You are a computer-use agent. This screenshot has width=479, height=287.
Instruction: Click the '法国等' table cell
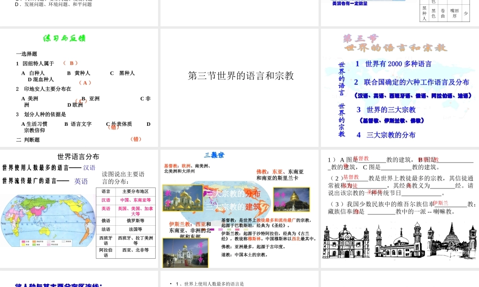coord(136,229)
